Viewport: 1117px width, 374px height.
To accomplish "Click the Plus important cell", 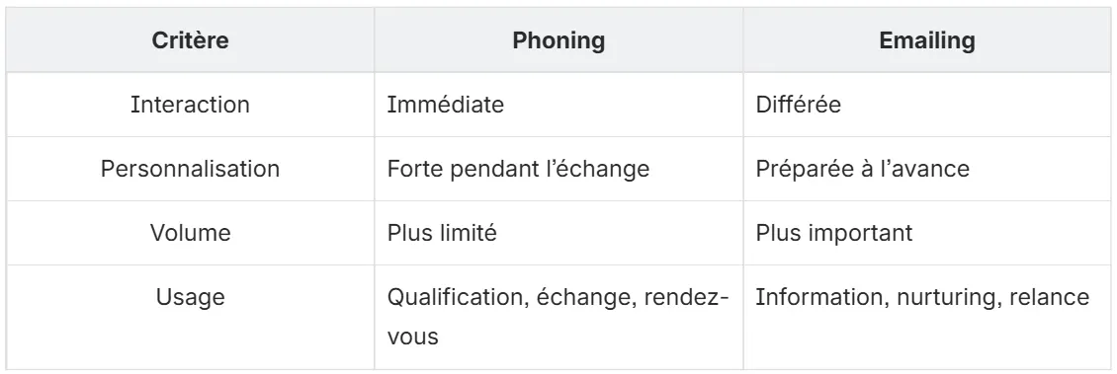I will (x=927, y=233).
